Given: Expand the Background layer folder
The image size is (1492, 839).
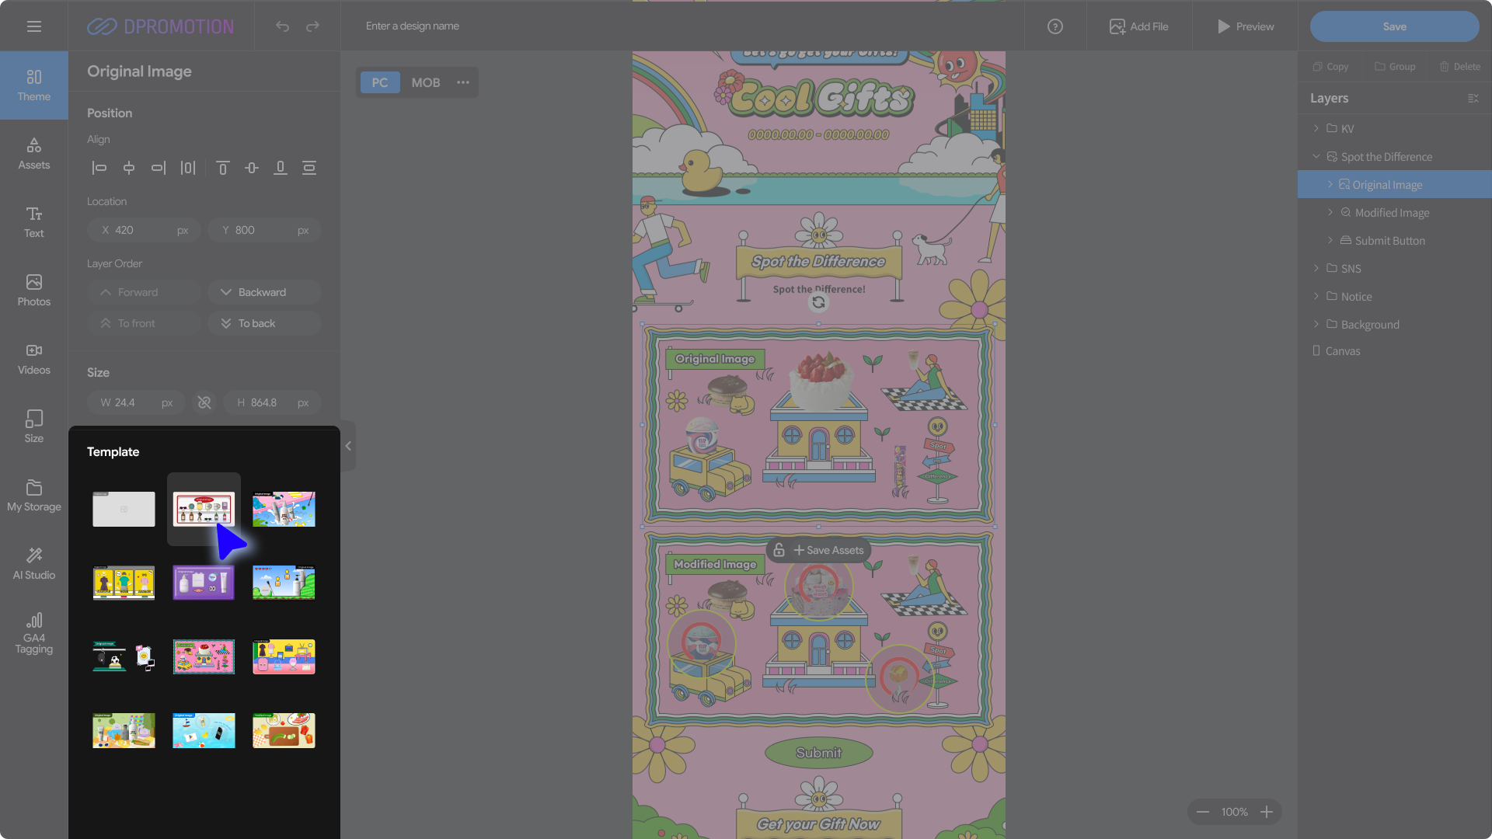Looking at the screenshot, I should pos(1316,324).
